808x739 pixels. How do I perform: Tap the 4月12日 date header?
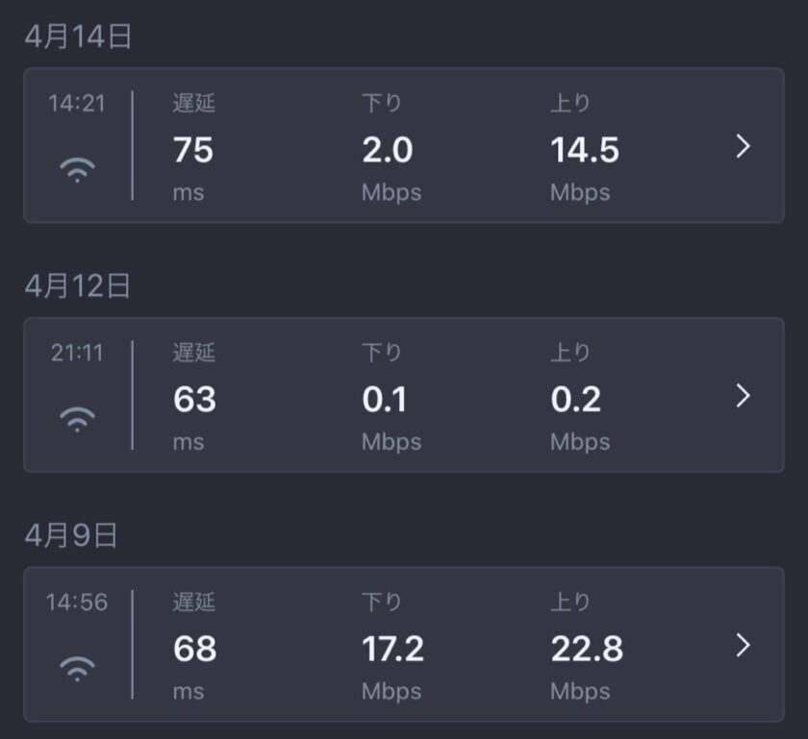click(x=78, y=285)
